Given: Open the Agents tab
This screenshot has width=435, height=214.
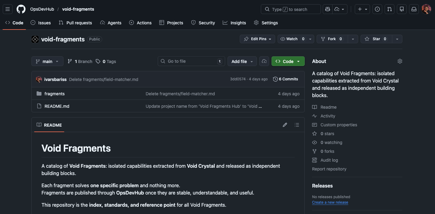Looking at the screenshot, I should pos(111,23).
